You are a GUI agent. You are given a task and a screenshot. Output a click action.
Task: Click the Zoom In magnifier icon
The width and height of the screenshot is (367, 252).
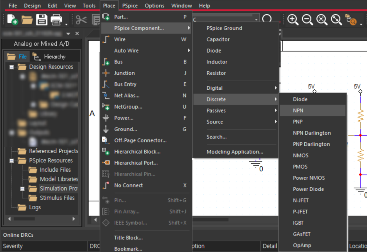(293, 20)
